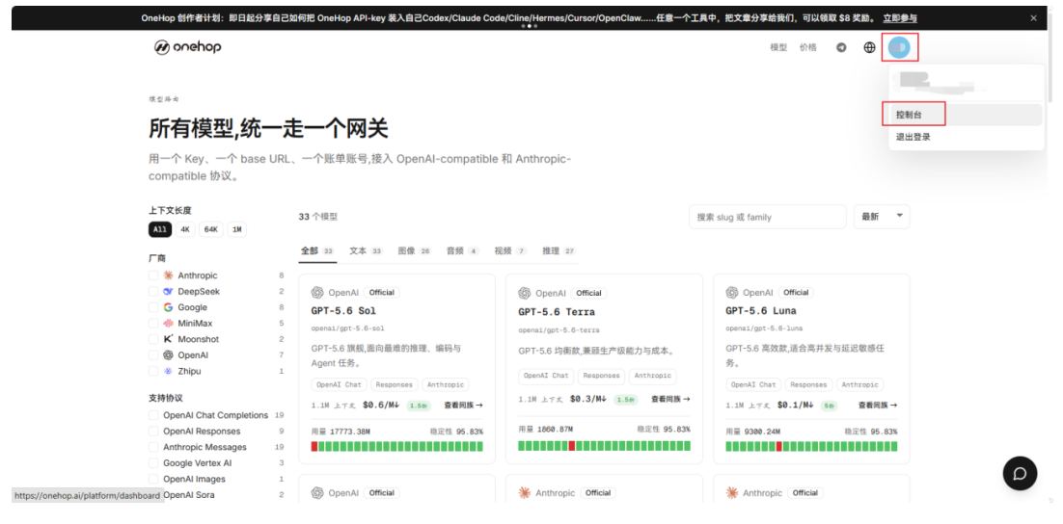This screenshot has height=524, width=1063.
Task: Select the 4K context length filter
Action: click(185, 229)
